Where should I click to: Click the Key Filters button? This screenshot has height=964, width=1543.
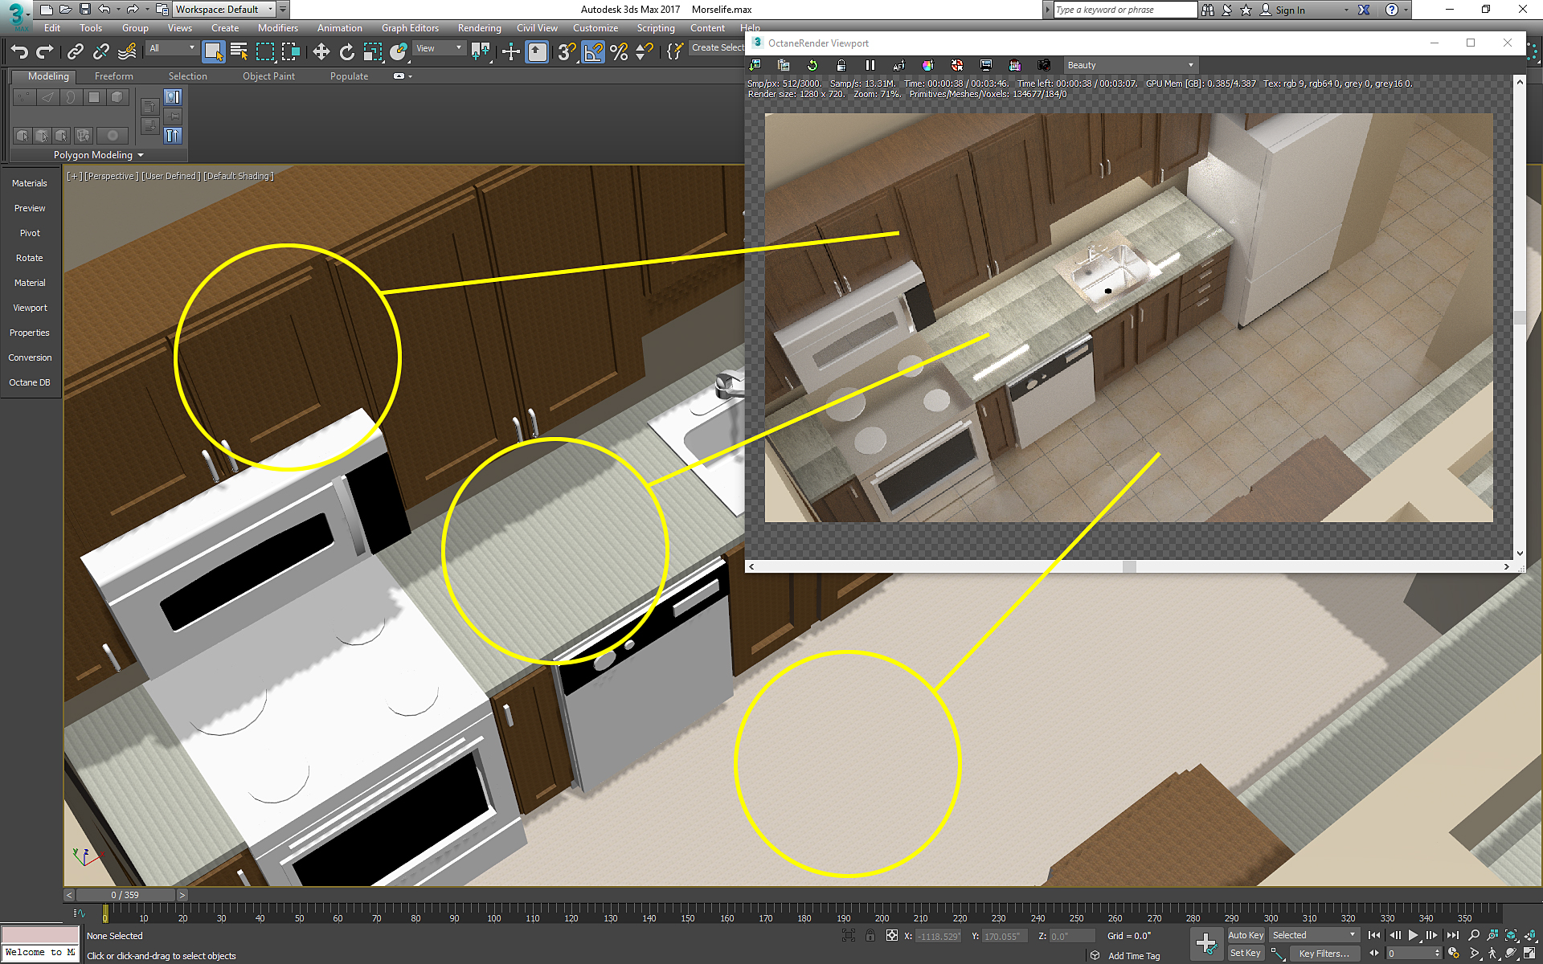1323,954
